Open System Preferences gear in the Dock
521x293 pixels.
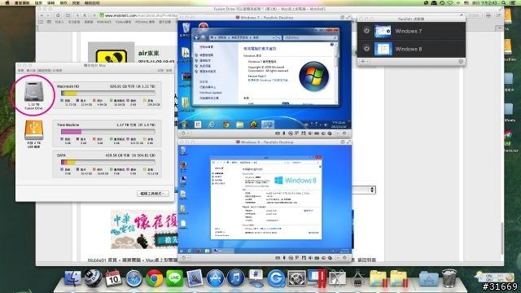coord(296,278)
